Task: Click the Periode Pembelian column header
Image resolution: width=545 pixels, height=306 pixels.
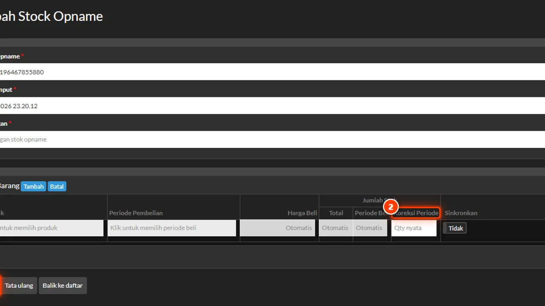Action: click(136, 213)
